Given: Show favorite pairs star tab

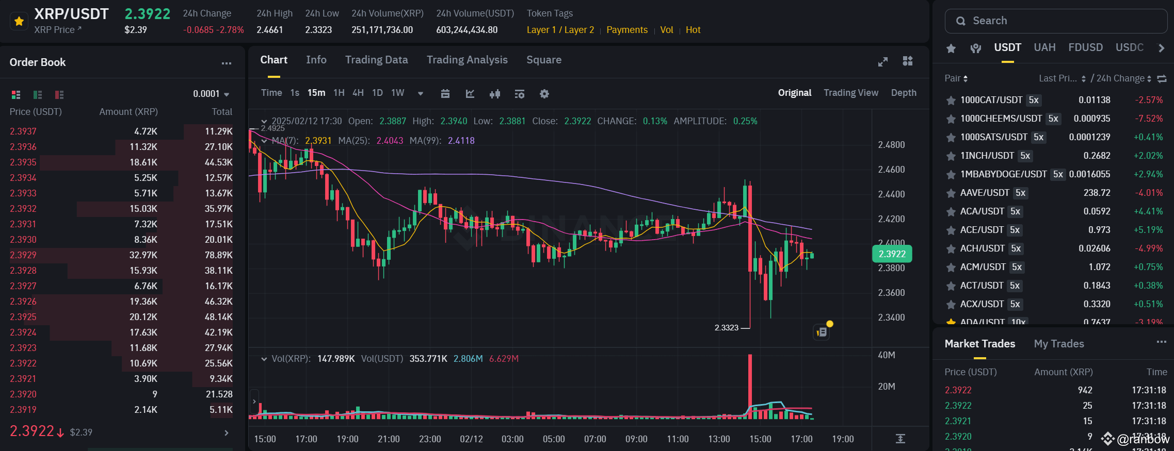Looking at the screenshot, I should (951, 48).
